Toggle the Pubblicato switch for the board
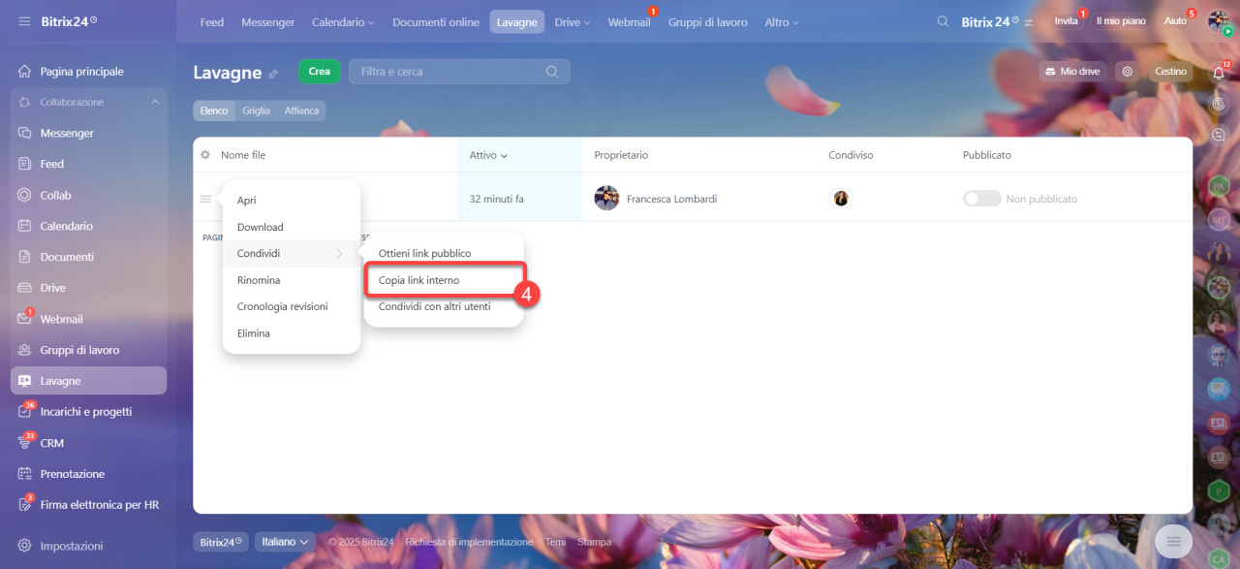1240x569 pixels. pyautogui.click(x=981, y=198)
